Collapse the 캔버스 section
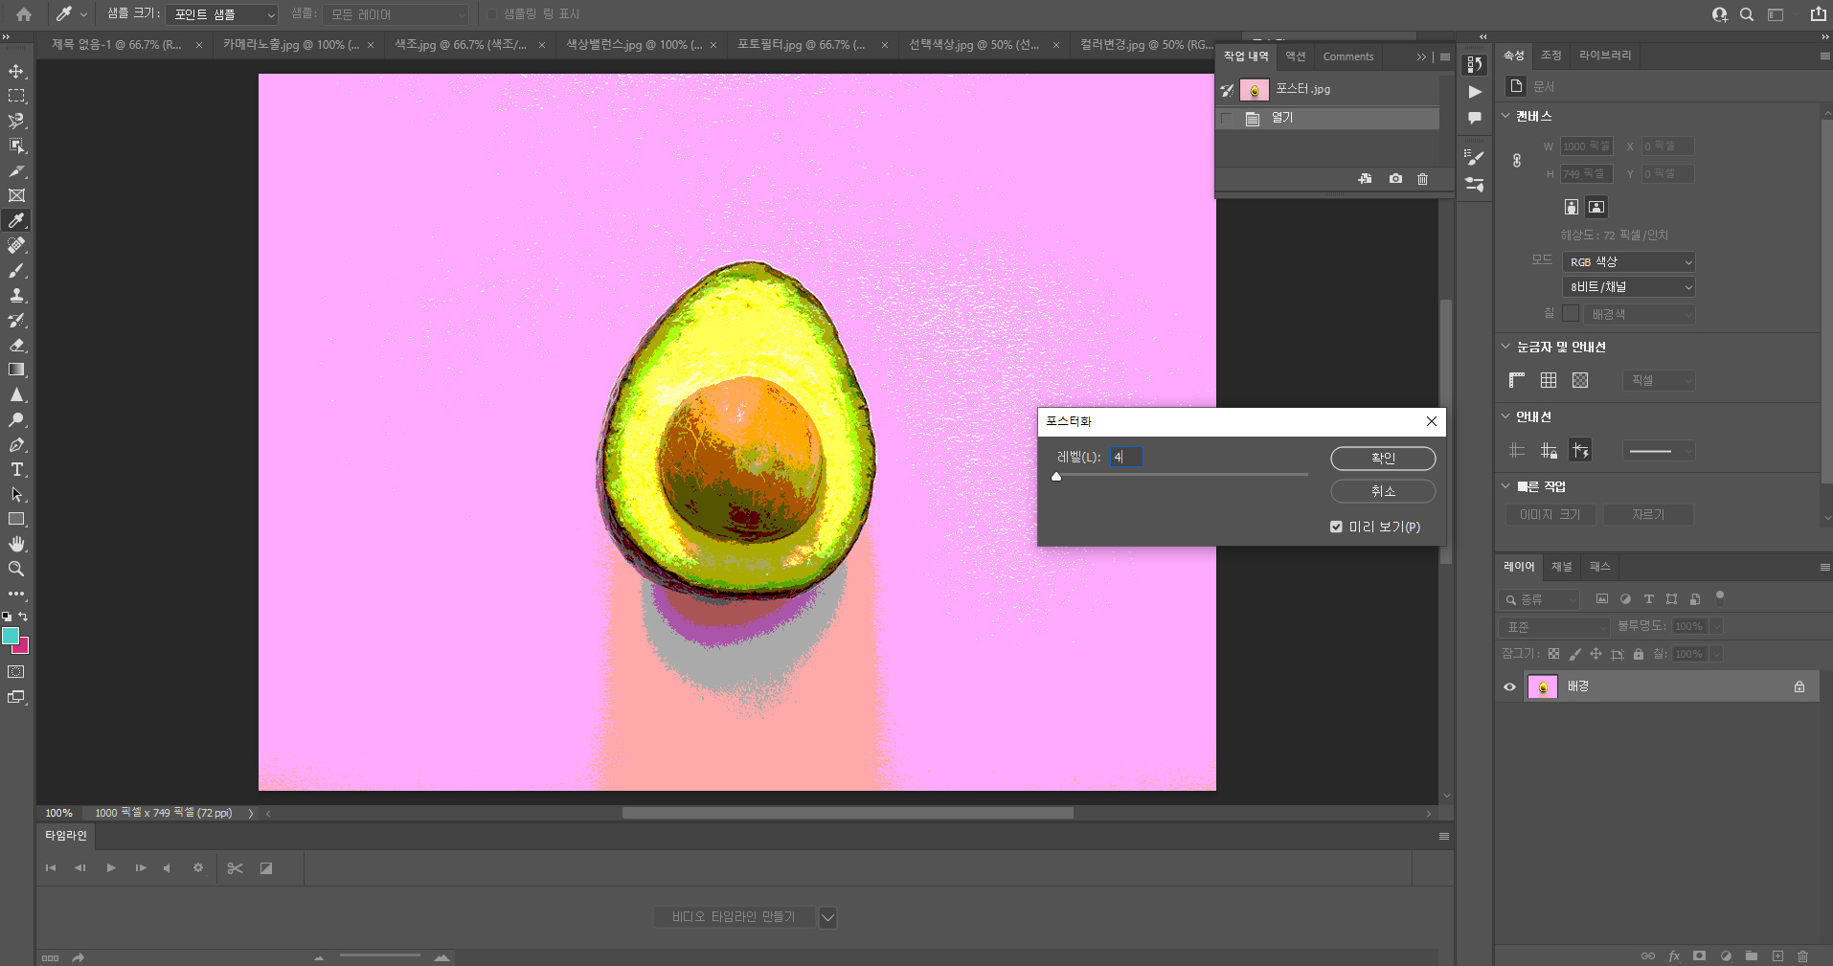 pyautogui.click(x=1505, y=116)
